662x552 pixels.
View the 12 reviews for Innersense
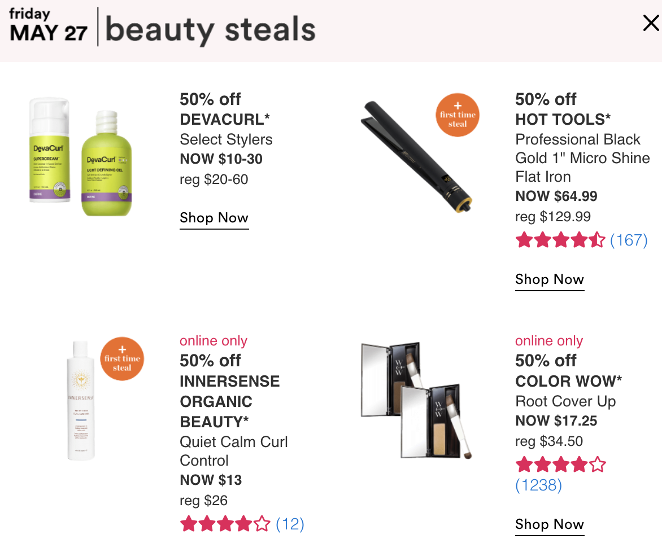290,524
